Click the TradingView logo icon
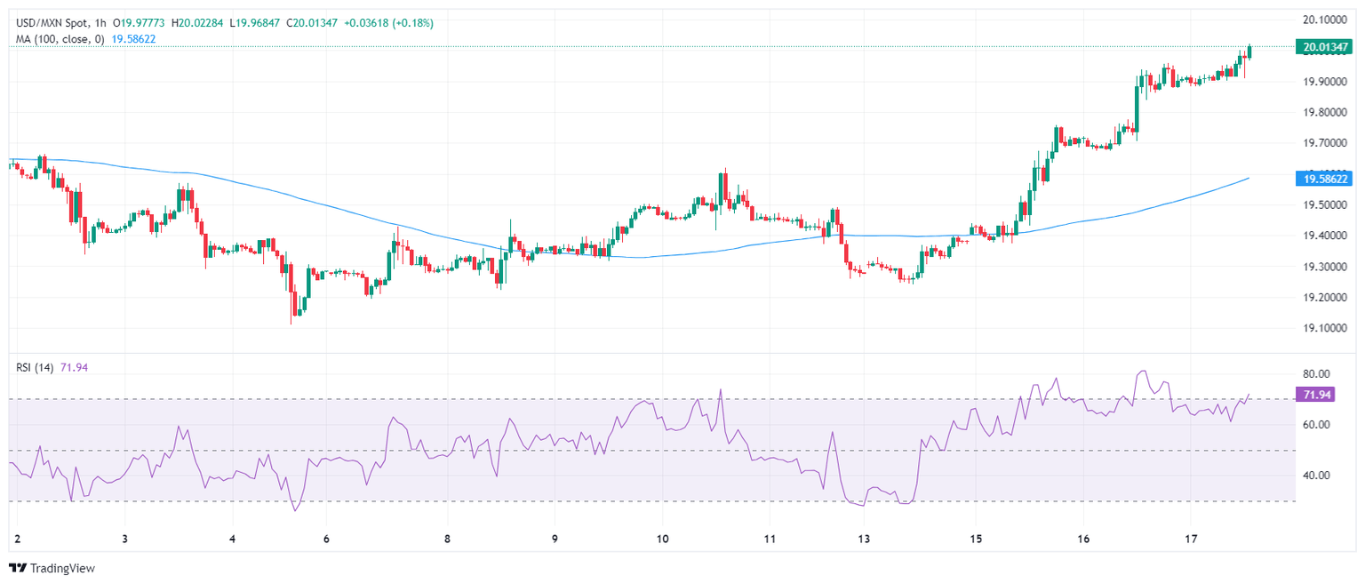The height and width of the screenshot is (584, 1365). [x=18, y=568]
